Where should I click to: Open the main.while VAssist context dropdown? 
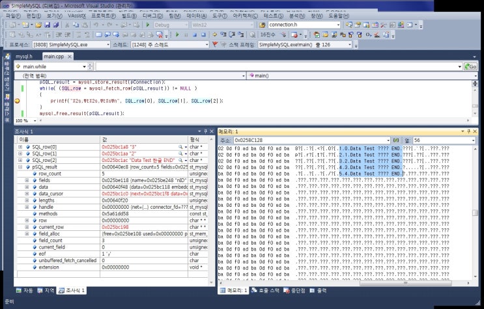[x=84, y=66]
